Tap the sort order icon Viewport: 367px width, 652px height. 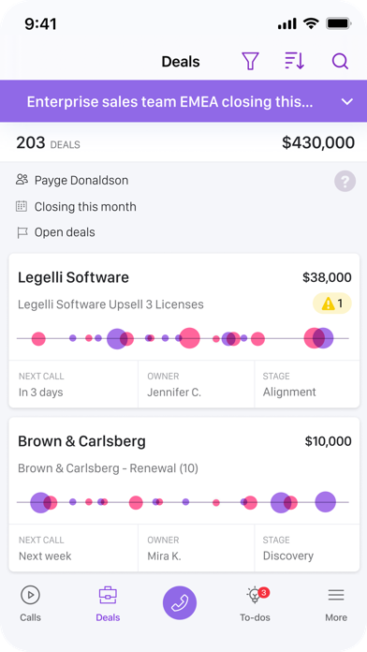click(x=294, y=61)
